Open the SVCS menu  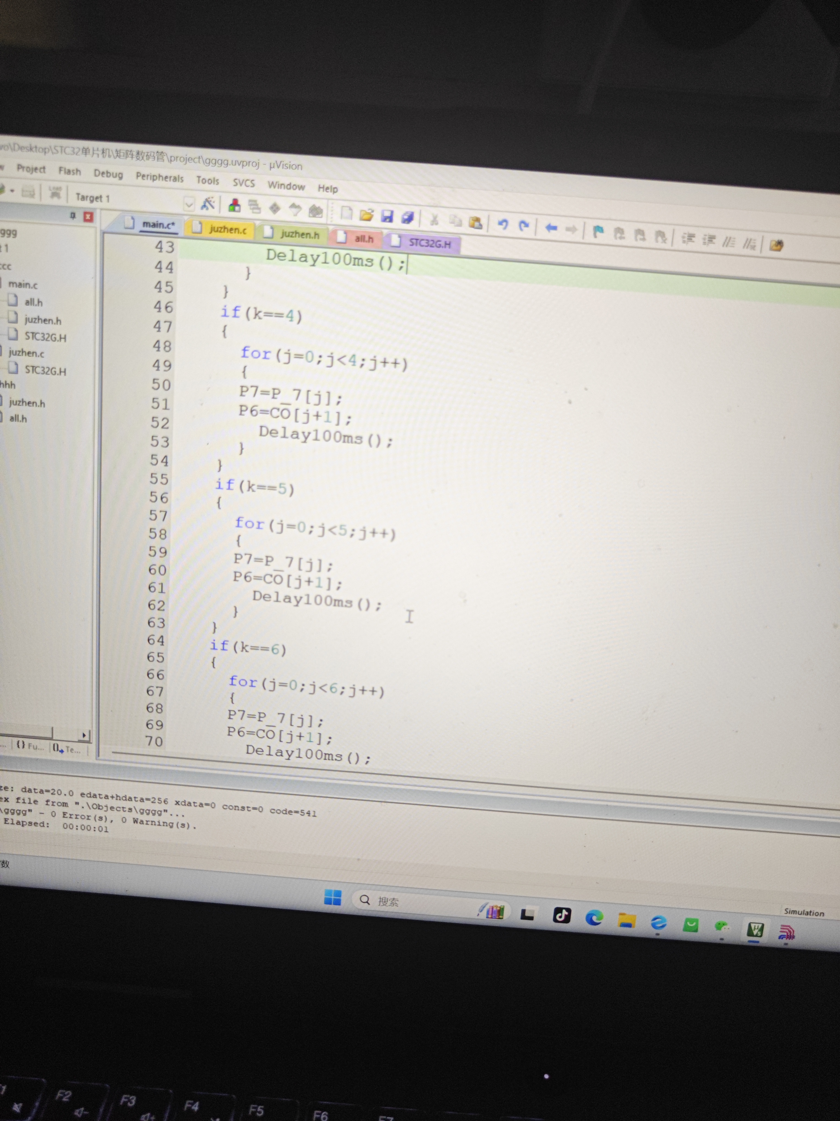click(x=244, y=183)
